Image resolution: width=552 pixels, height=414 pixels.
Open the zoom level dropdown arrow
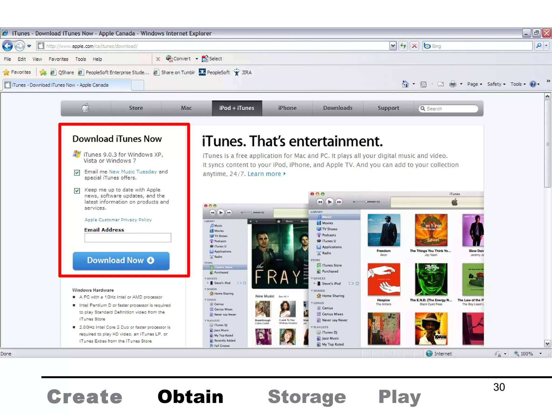pyautogui.click(x=540, y=354)
